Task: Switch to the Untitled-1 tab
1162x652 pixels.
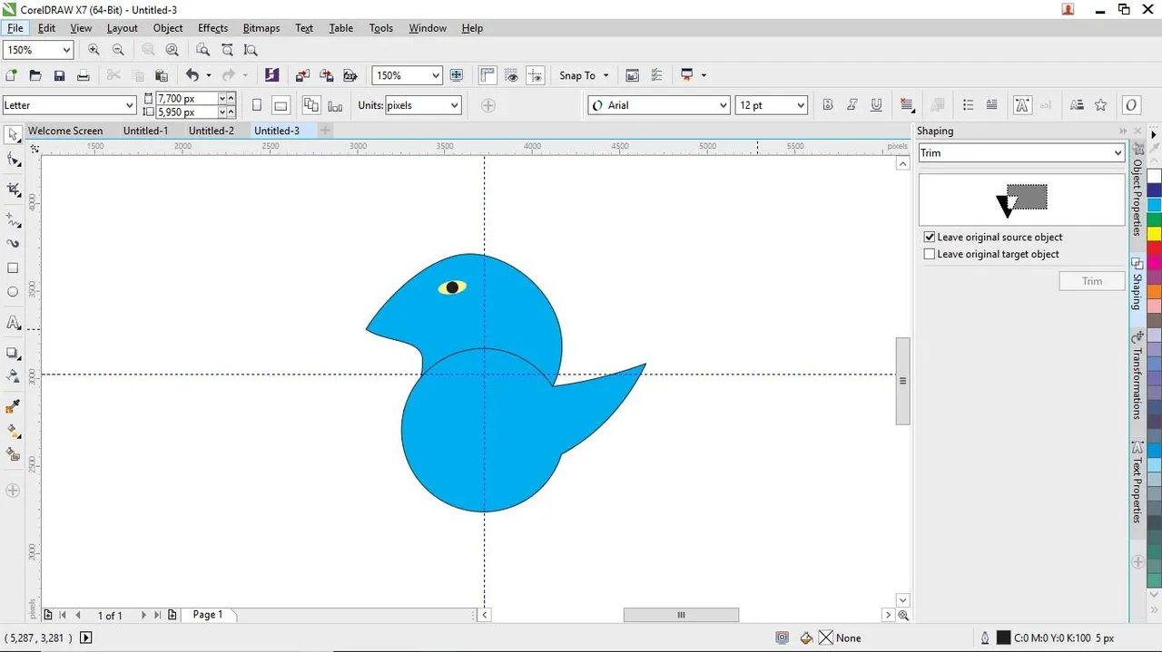Action: point(145,131)
